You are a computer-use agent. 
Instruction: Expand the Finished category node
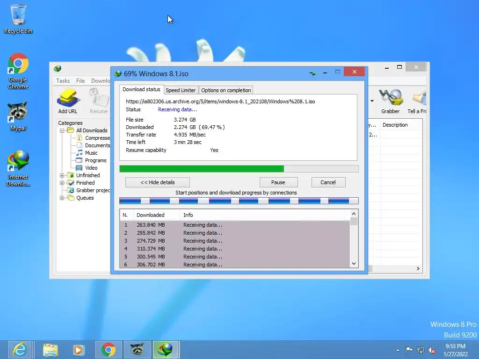click(62, 183)
